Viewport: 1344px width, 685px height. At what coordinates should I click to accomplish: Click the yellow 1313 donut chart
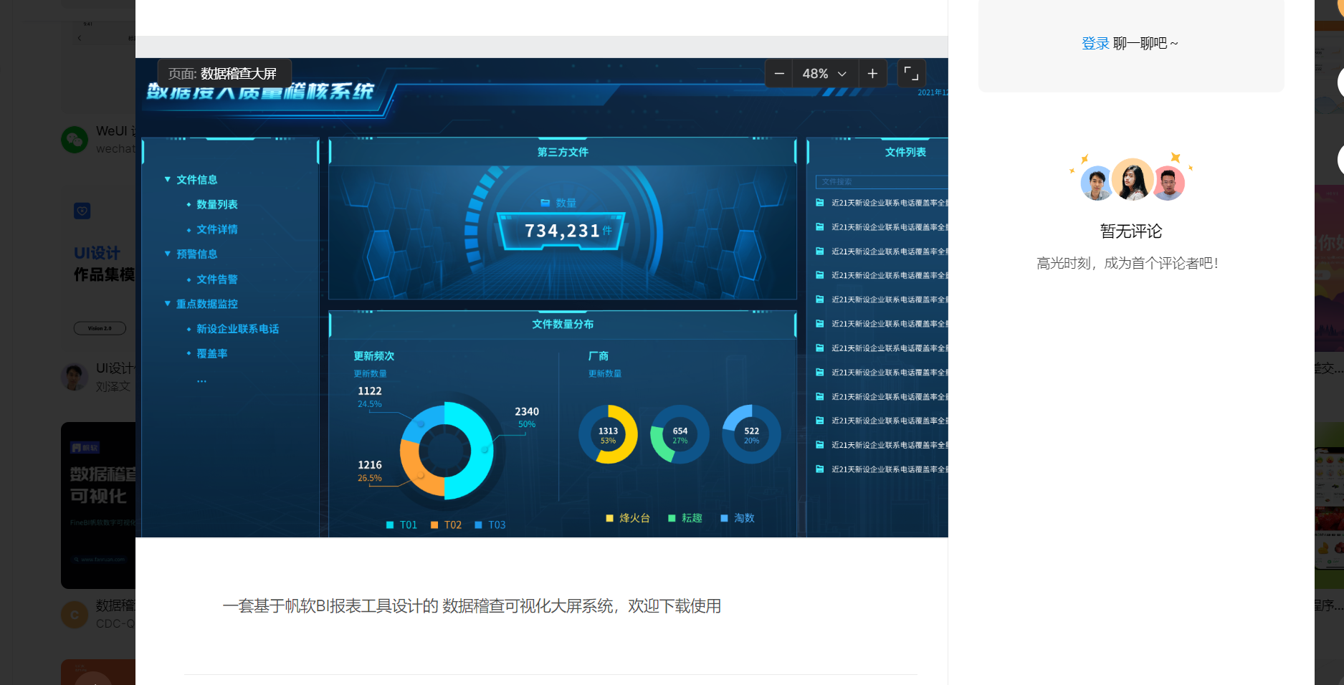pos(608,435)
